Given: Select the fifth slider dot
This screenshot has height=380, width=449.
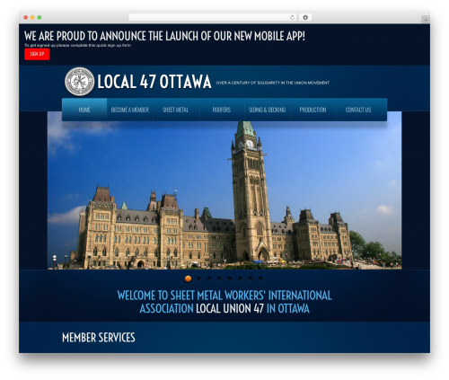Looking at the screenshot, I should click(230, 278).
